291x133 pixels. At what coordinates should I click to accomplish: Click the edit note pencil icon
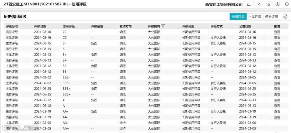[258, 4]
